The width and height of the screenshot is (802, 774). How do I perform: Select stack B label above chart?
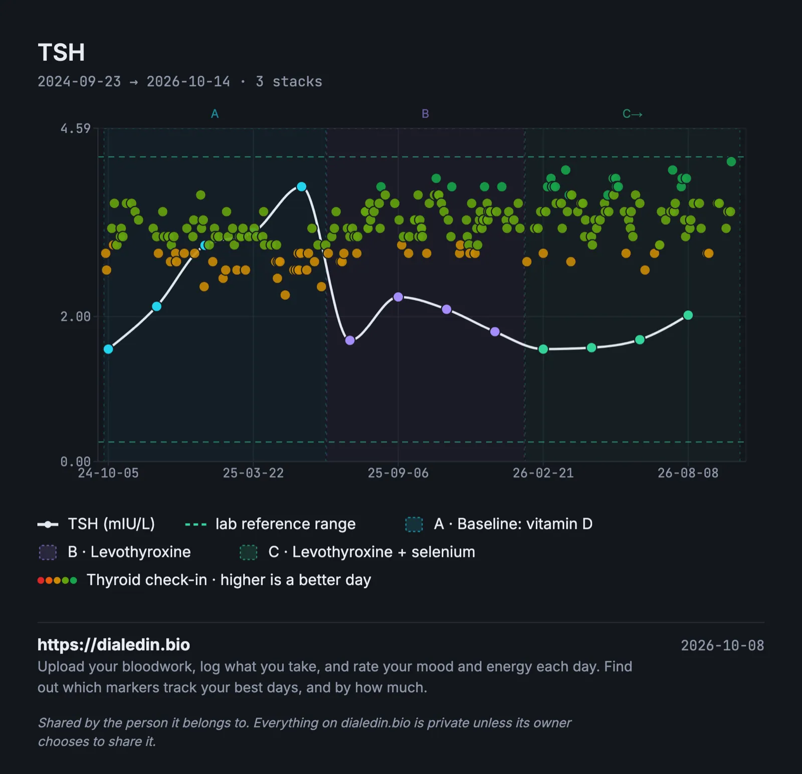(425, 114)
